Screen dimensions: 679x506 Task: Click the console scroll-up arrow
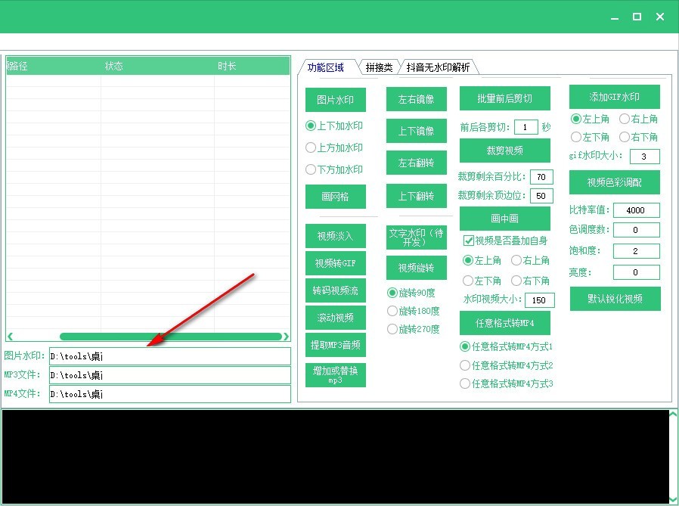(674, 414)
